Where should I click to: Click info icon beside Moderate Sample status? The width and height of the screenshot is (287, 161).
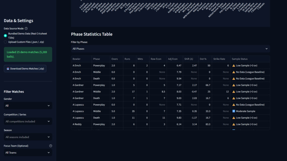tap(234, 111)
